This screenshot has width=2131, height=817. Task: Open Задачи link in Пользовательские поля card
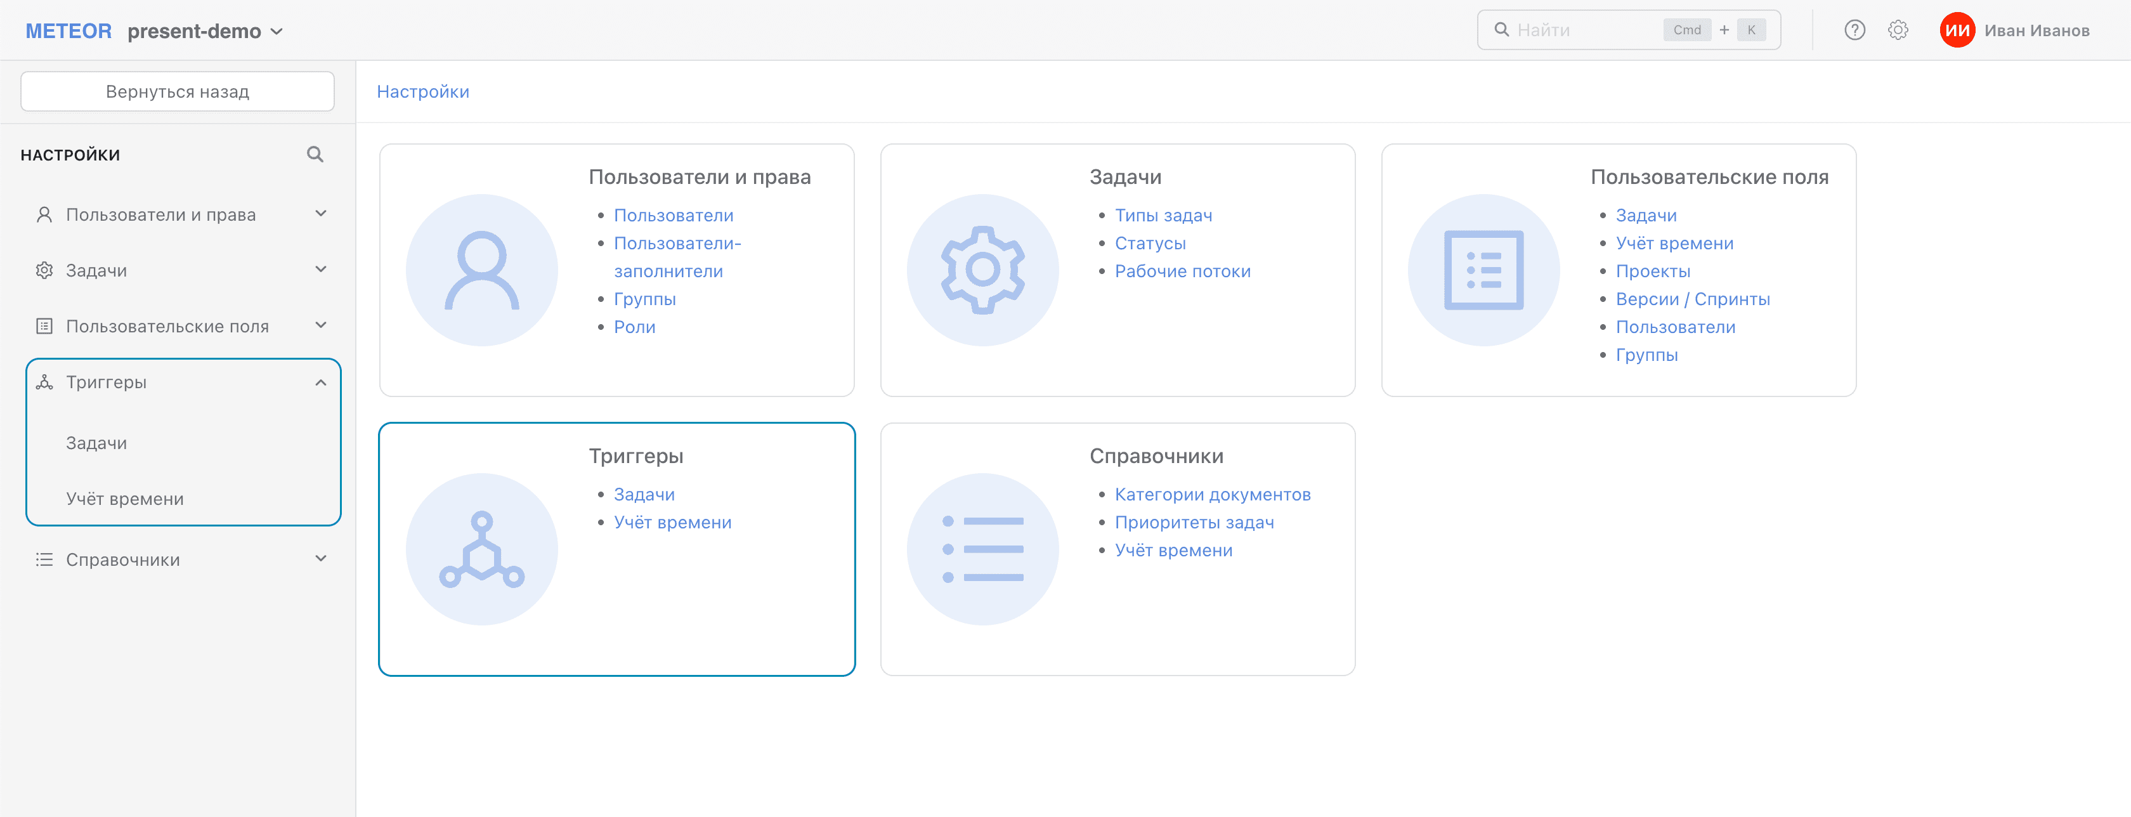click(1645, 215)
